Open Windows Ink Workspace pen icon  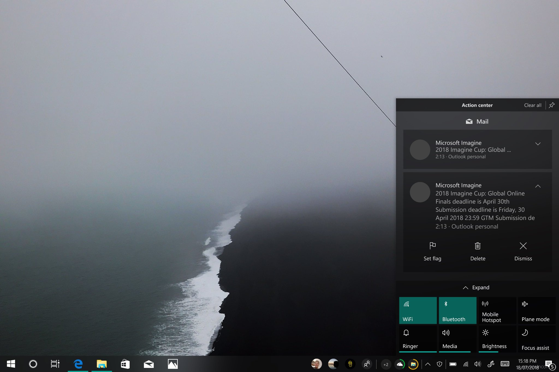491,364
